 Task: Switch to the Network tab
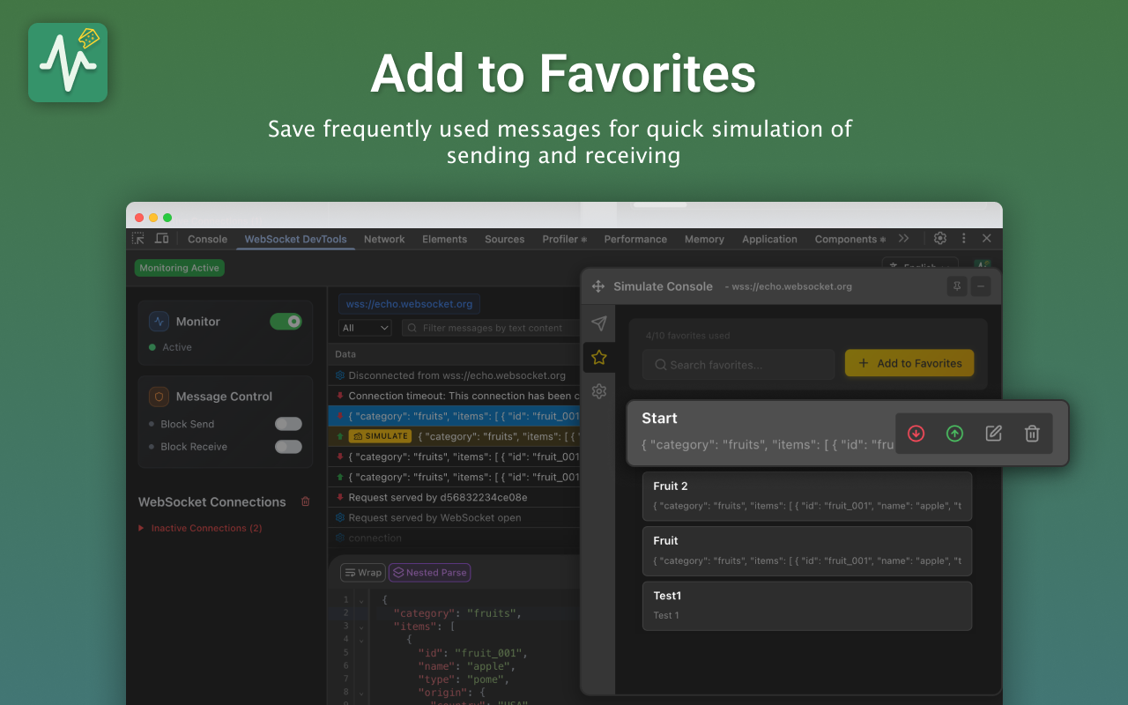[383, 239]
